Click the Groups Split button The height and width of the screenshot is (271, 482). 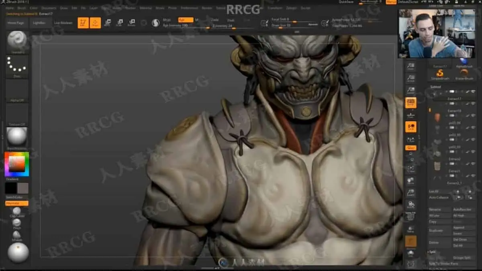tap(464, 258)
